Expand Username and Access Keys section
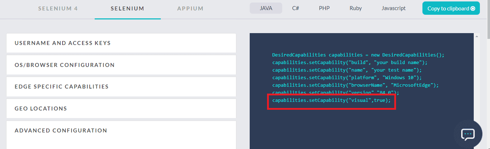This screenshot has height=149, width=490. tap(121, 43)
